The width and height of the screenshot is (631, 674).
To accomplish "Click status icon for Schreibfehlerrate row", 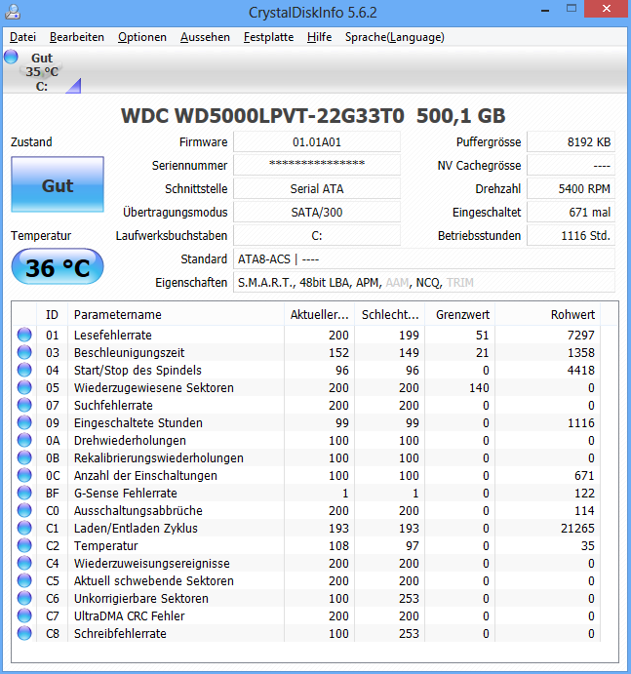I will [24, 634].
